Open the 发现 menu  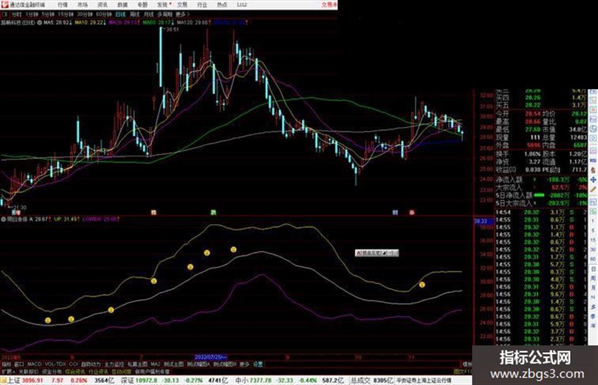[x=163, y=4]
